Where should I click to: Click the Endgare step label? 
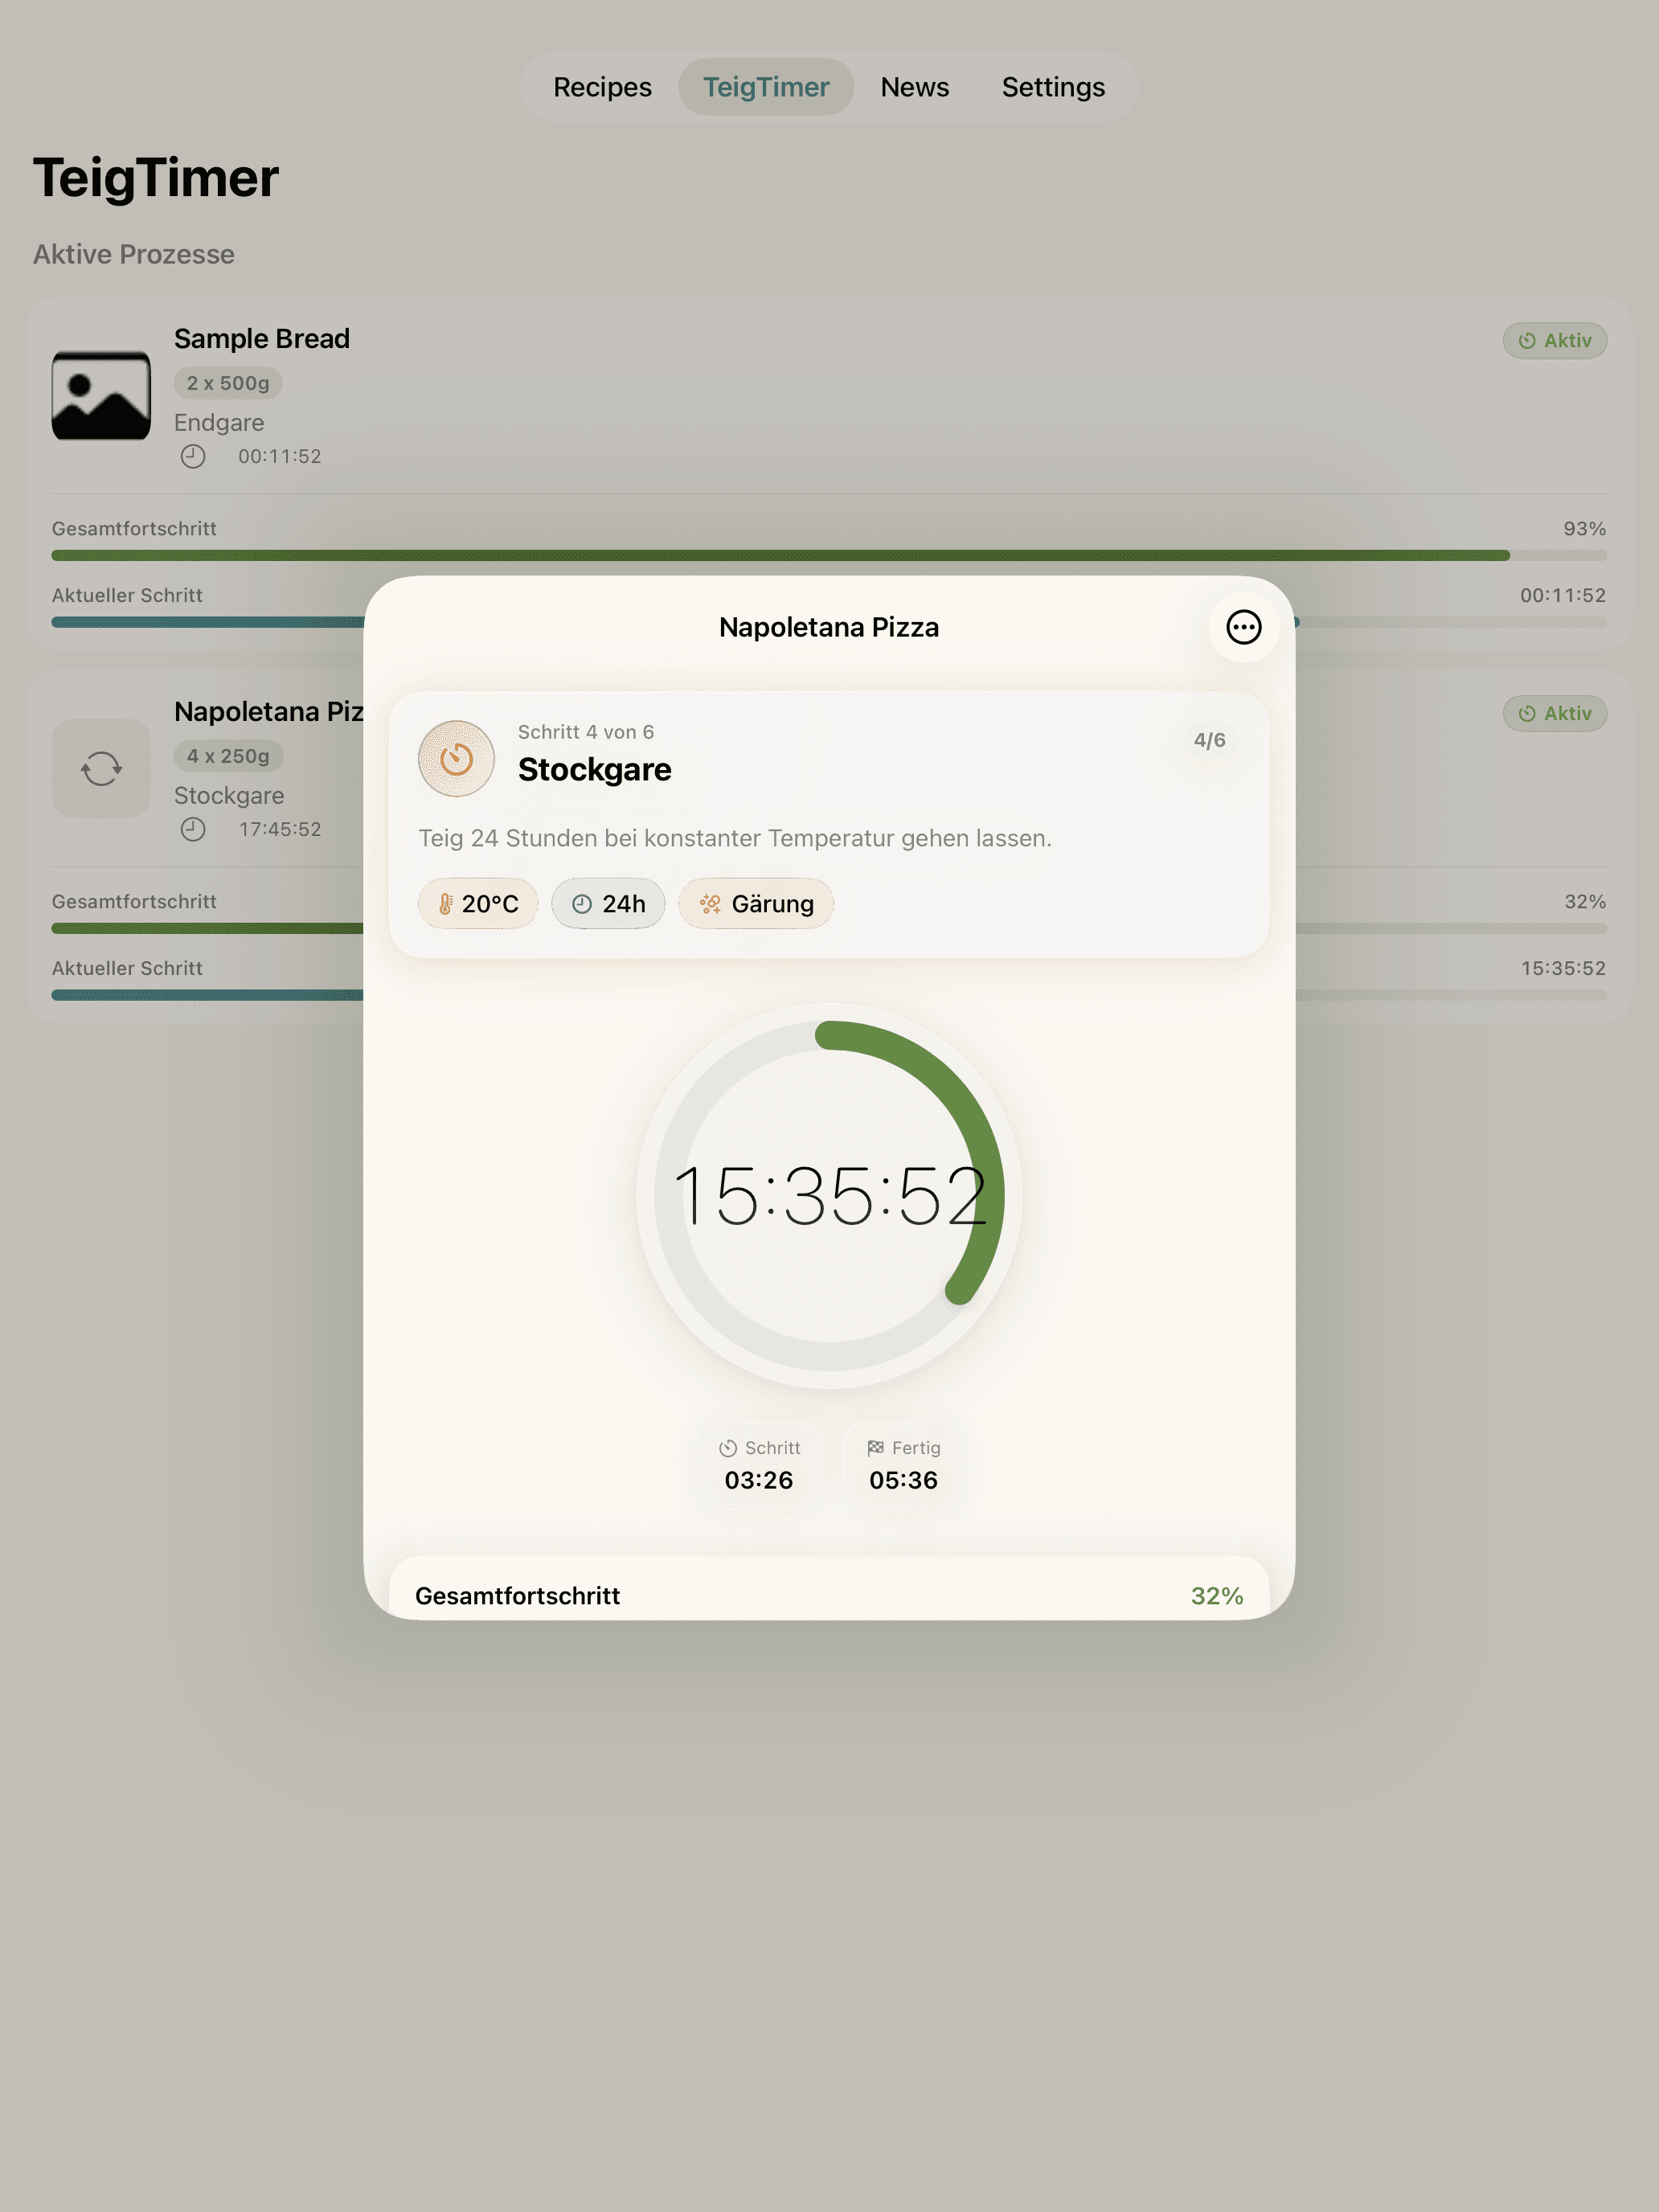(x=219, y=423)
